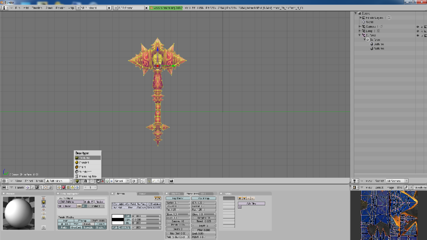Switch to Shading context sphere icon
The width and height of the screenshot is (427, 240).
point(37,187)
